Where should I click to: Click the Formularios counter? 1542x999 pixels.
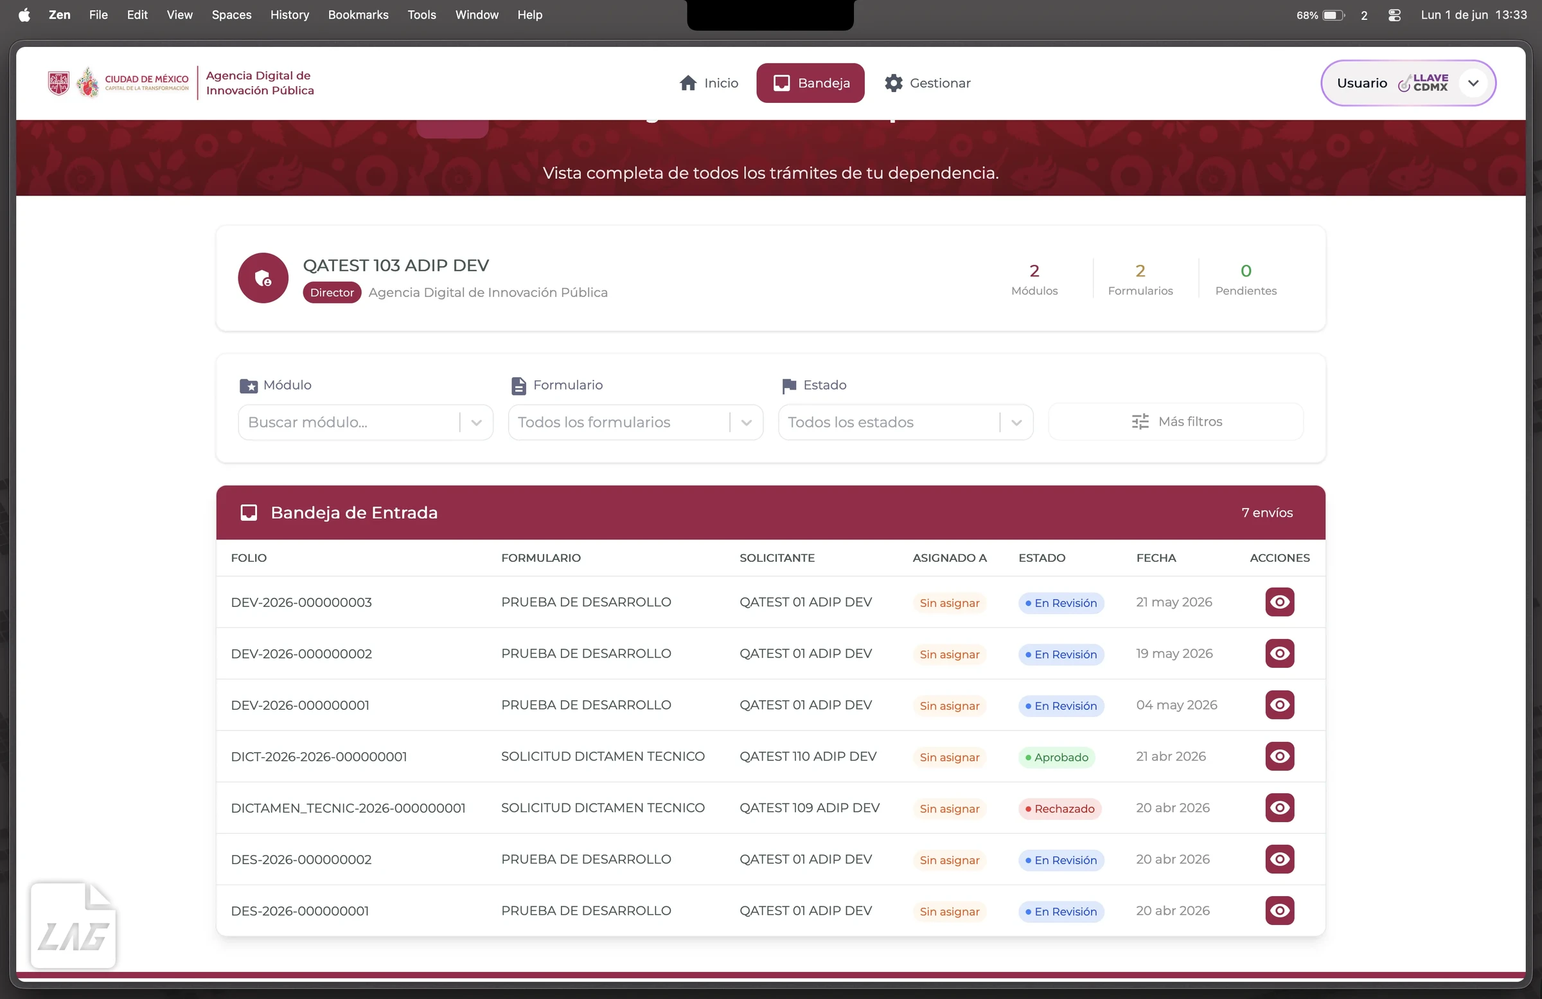point(1140,279)
